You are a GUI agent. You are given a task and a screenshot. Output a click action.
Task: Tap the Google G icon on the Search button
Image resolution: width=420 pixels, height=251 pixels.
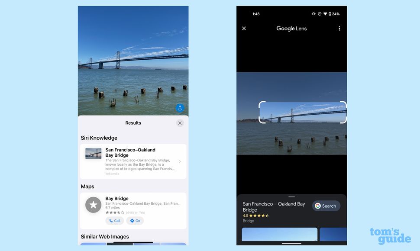click(319, 206)
